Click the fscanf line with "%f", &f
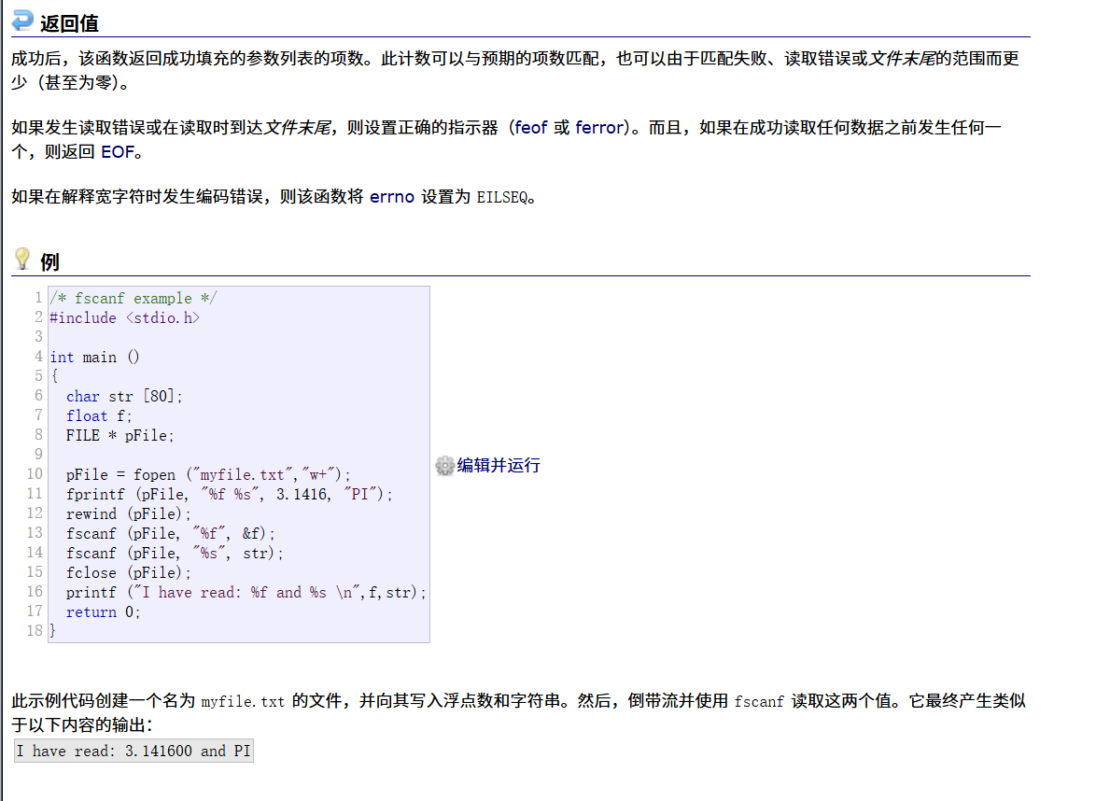1096x801 pixels. coord(171,533)
